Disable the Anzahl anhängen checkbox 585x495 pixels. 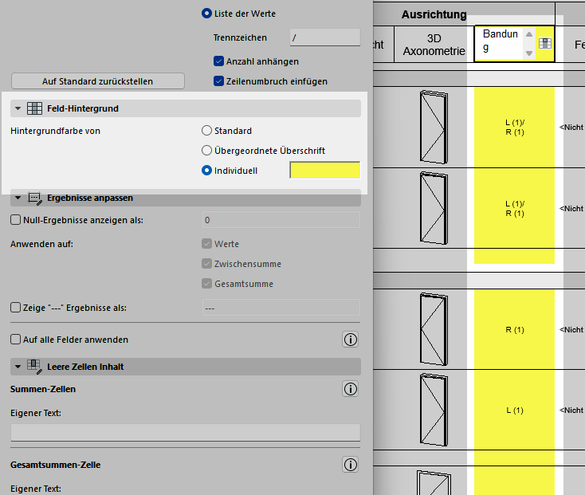coord(219,61)
